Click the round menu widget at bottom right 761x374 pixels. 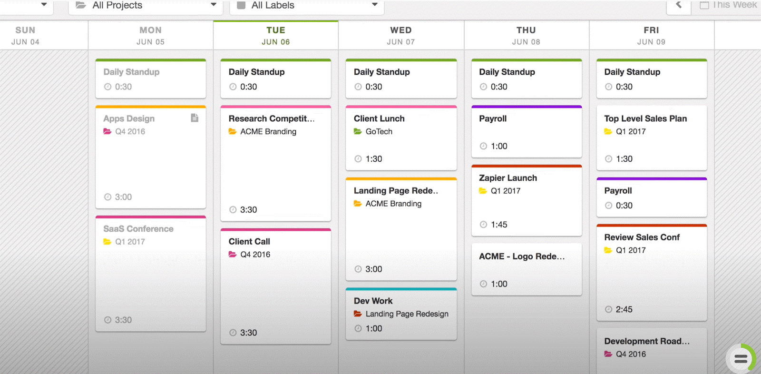741,359
